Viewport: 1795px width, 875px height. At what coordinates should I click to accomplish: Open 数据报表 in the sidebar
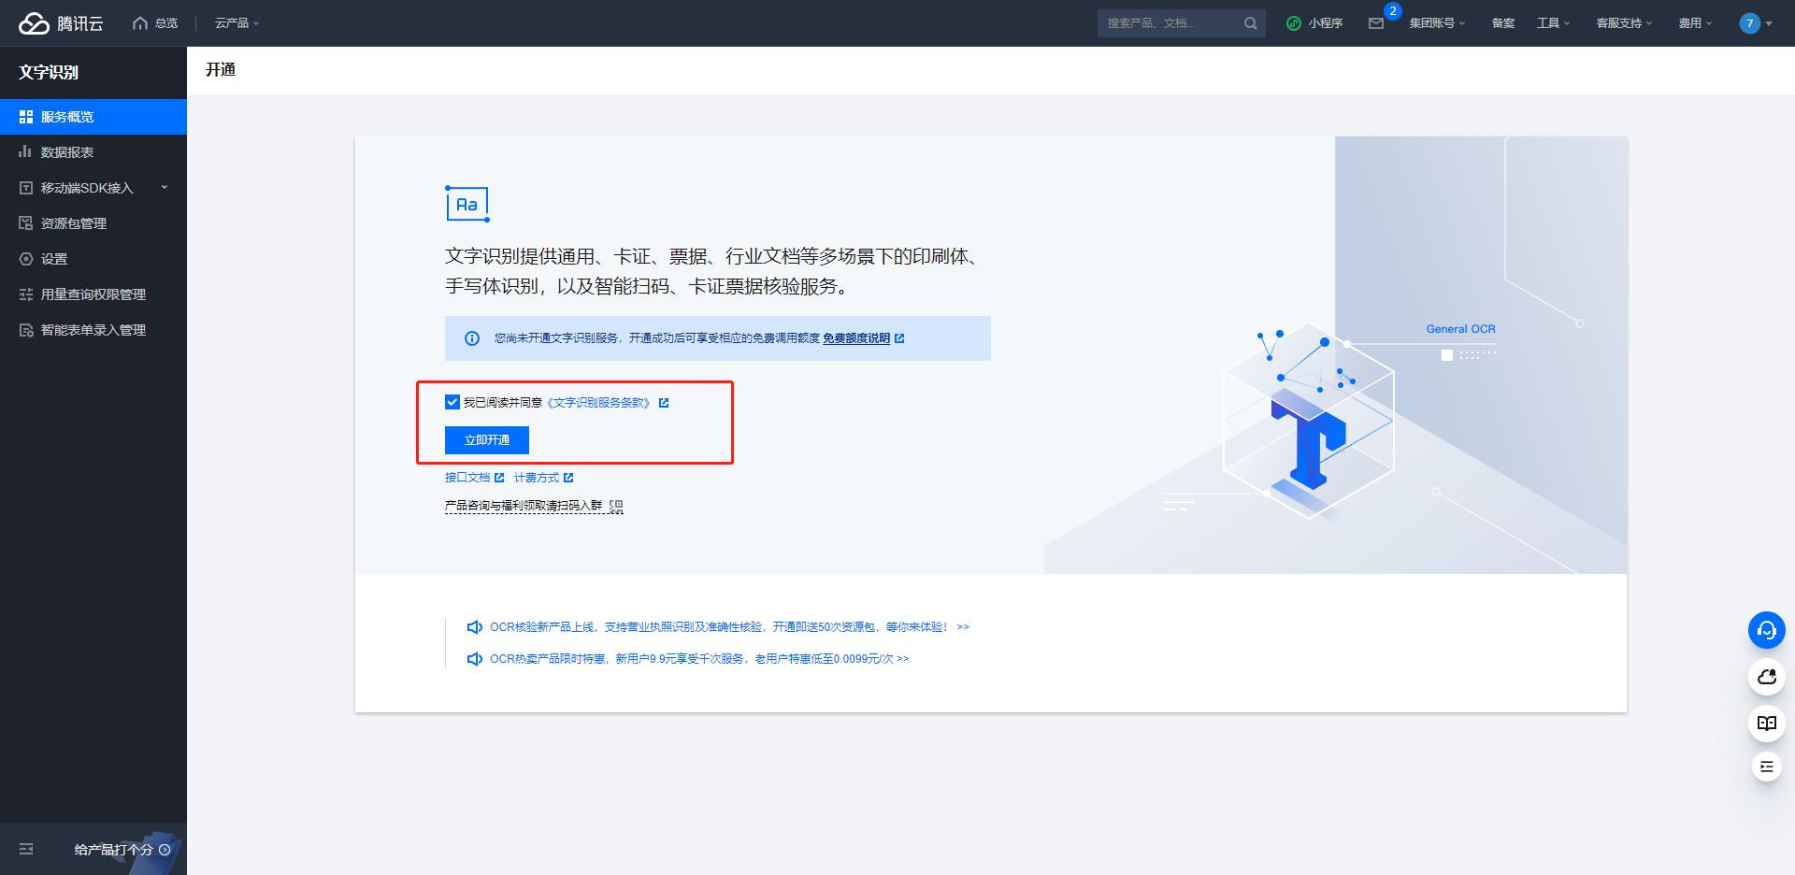[93, 152]
